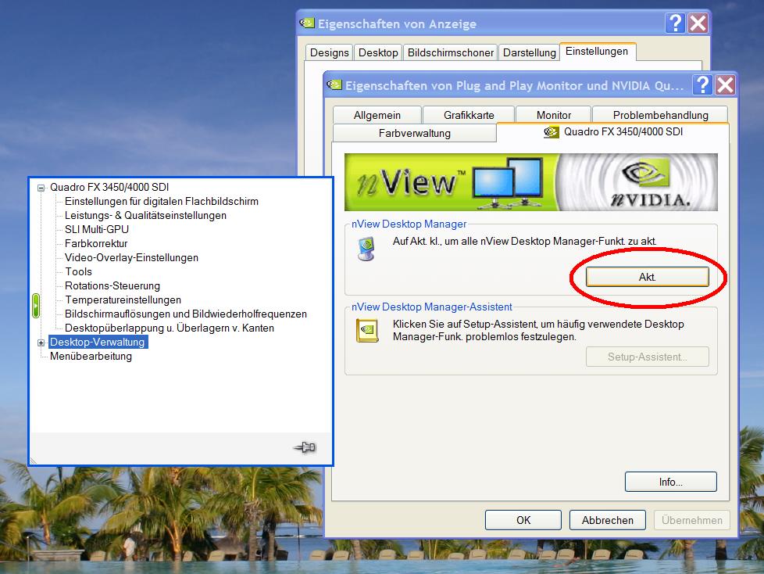
Task: Select Desktopüberlappung u. Überlagern v. Kanten
Action: (x=170, y=328)
